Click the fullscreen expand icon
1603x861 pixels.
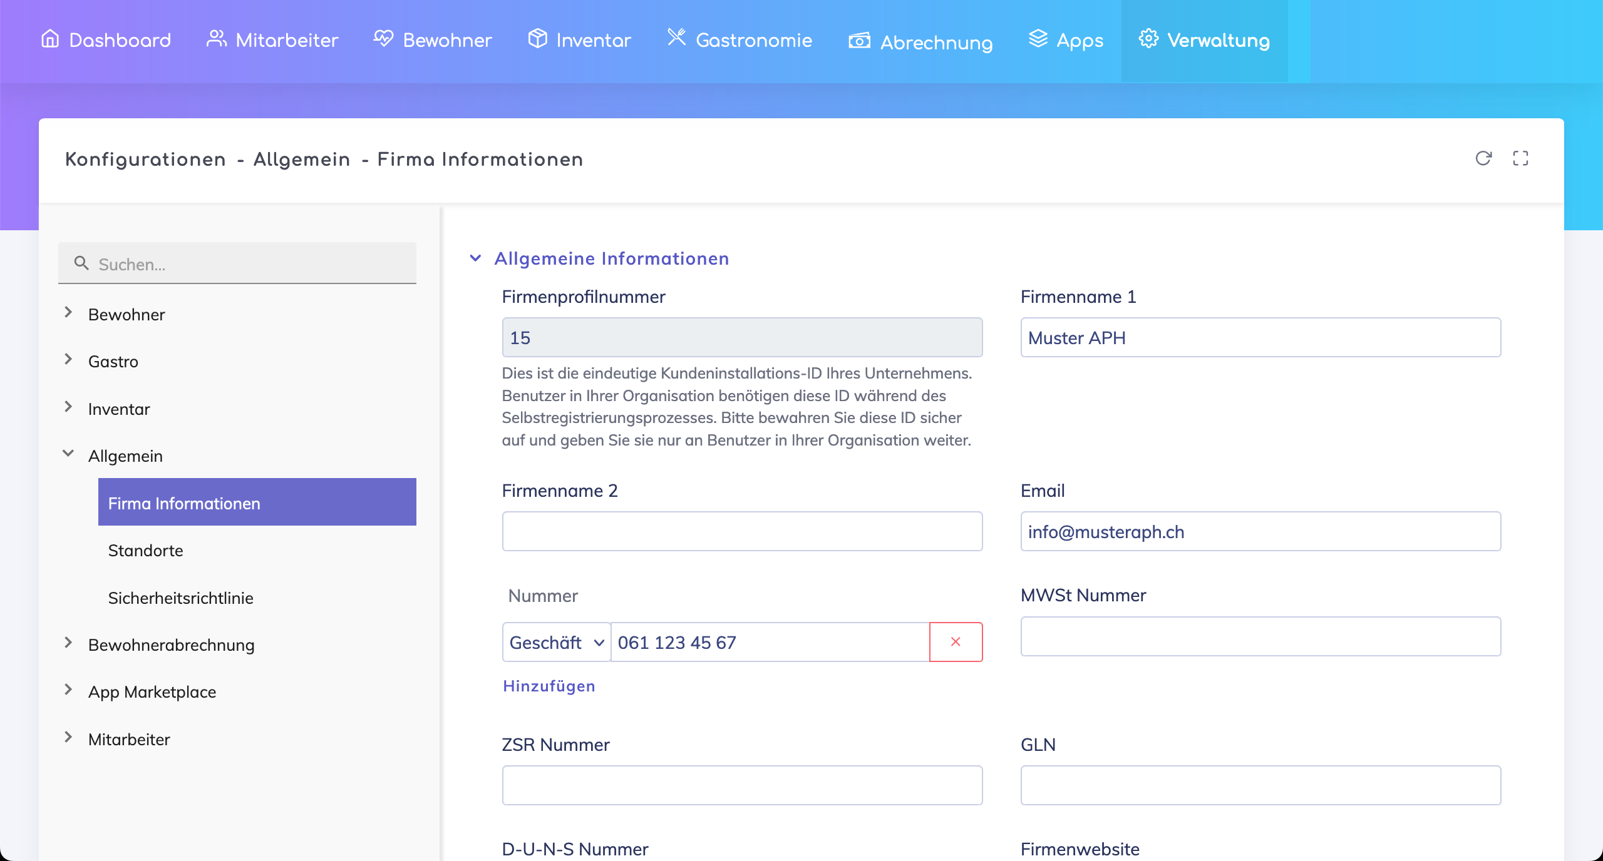[x=1520, y=158]
